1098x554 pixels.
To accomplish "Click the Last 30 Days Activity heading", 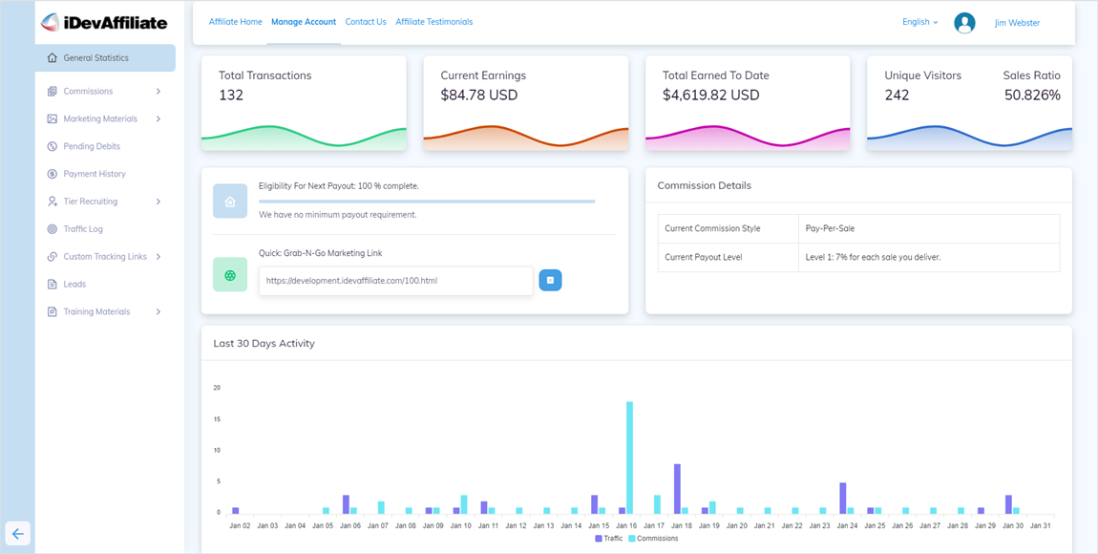I will (x=264, y=343).
